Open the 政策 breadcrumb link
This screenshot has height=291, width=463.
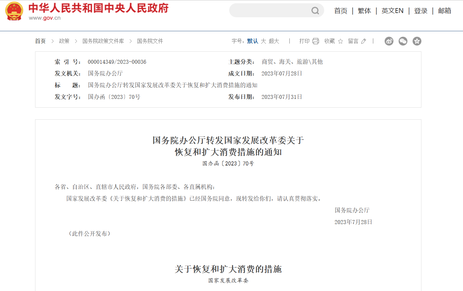pyautogui.click(x=64, y=41)
